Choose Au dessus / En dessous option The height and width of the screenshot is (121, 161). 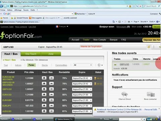(35, 60)
